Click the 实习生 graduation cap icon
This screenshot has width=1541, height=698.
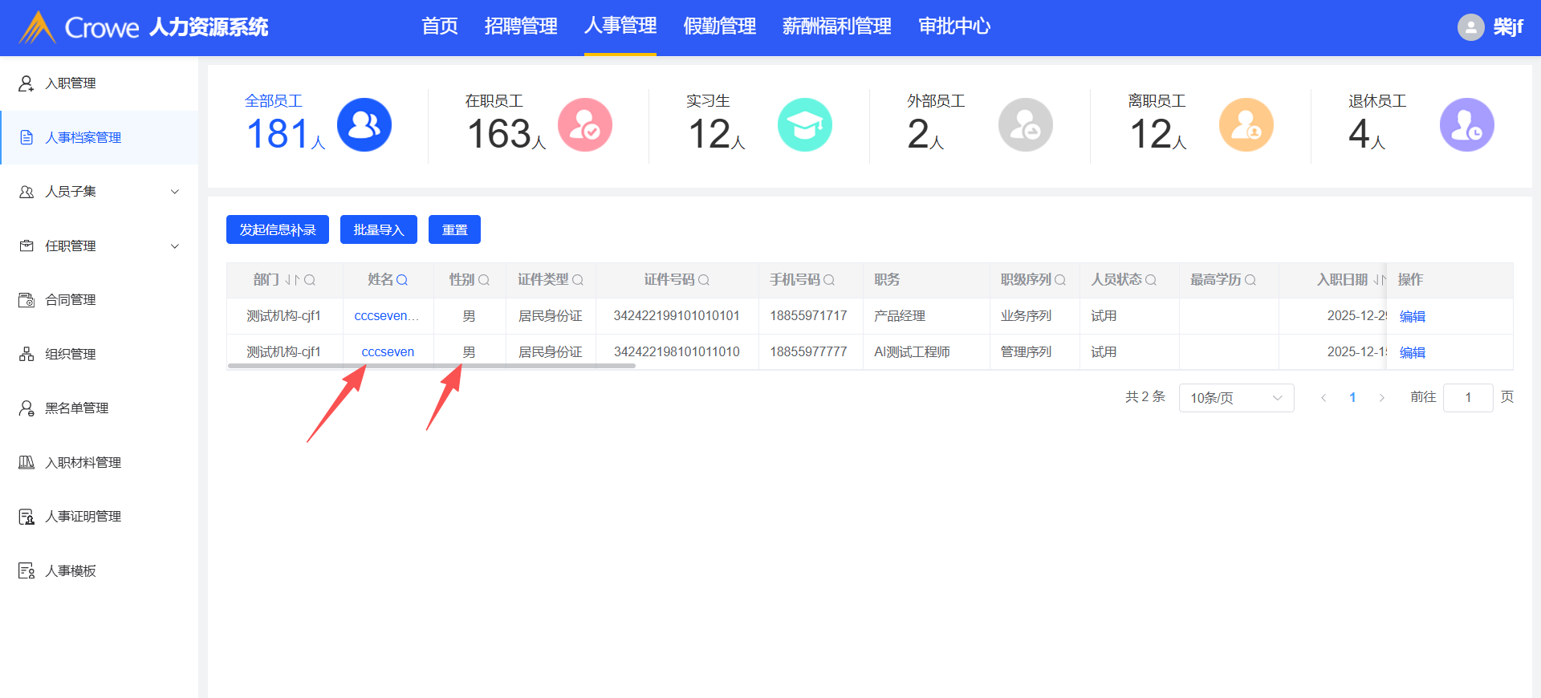[805, 125]
